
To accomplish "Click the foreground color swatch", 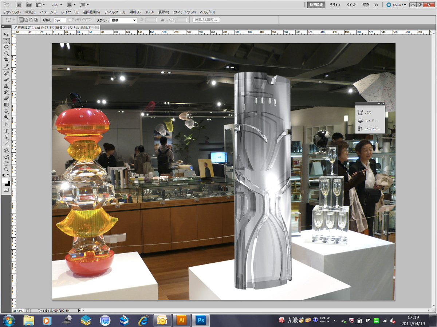I will pos(5,180).
